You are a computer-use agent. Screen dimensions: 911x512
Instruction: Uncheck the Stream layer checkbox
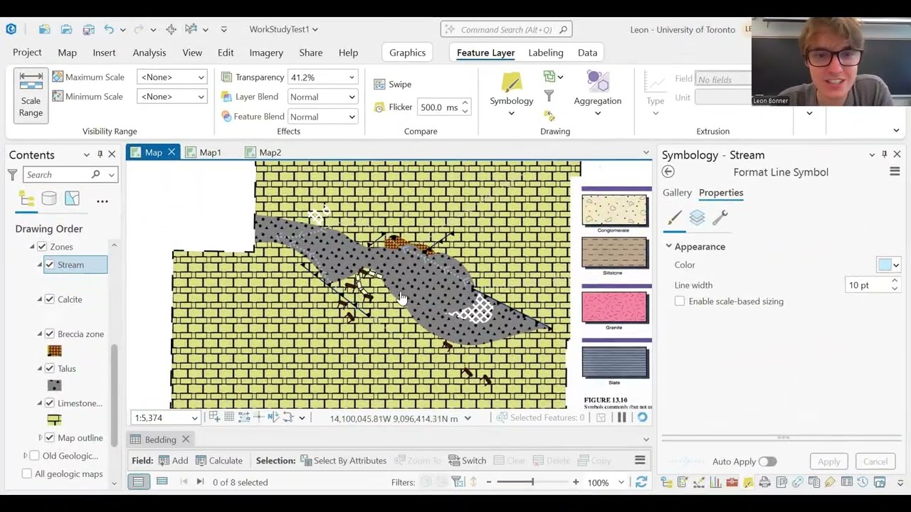50,265
